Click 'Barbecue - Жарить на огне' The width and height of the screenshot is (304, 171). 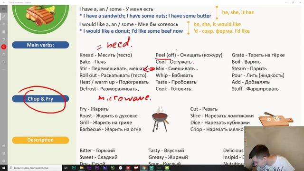(110, 129)
